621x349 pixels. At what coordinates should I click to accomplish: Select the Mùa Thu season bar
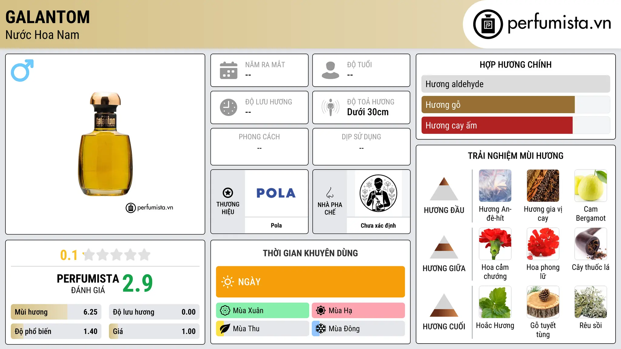(263, 329)
